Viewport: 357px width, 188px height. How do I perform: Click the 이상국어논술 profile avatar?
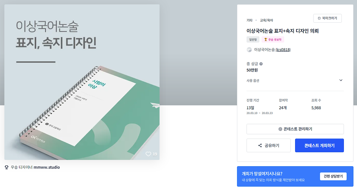(249, 50)
